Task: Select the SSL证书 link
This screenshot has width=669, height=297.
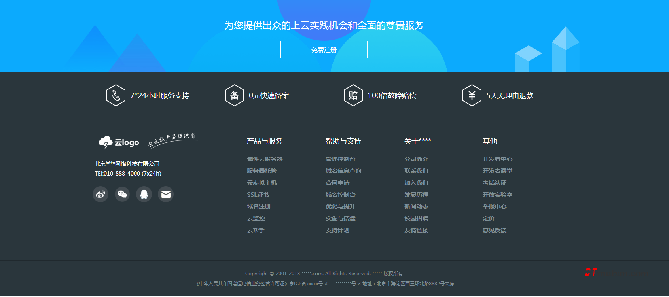Action: pyautogui.click(x=258, y=195)
